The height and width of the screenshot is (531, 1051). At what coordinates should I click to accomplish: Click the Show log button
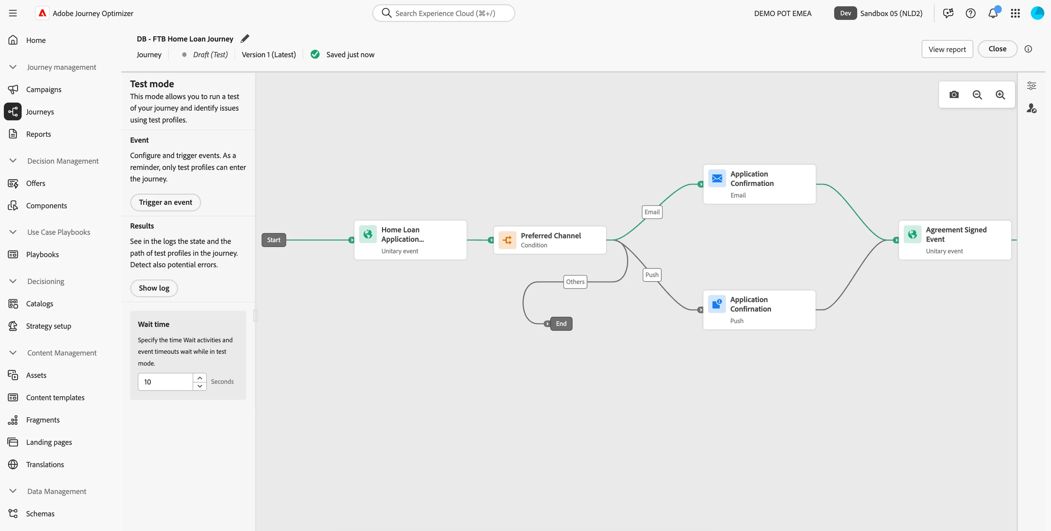(x=154, y=288)
